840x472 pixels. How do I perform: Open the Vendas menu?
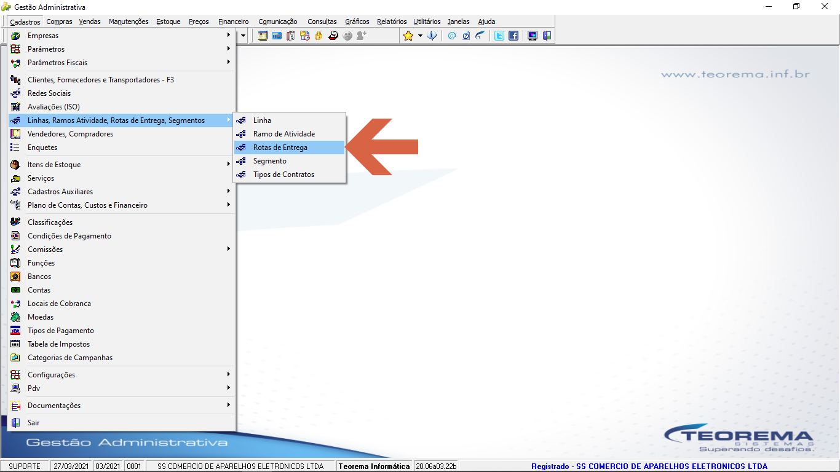point(90,22)
